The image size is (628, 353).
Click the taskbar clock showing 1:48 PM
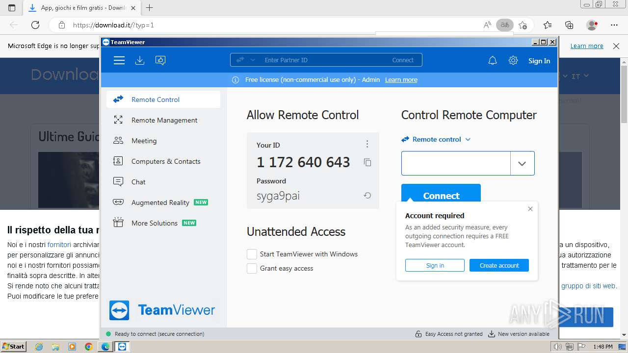click(602, 347)
